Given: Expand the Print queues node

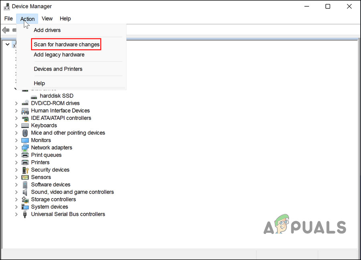Looking at the screenshot, I should (x=16, y=155).
